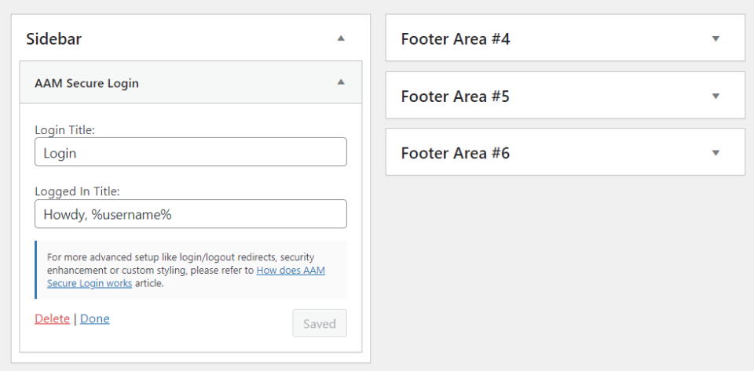The image size is (754, 371).
Task: Expand Footer Area #6 with its arrow
Action: pyautogui.click(x=715, y=152)
